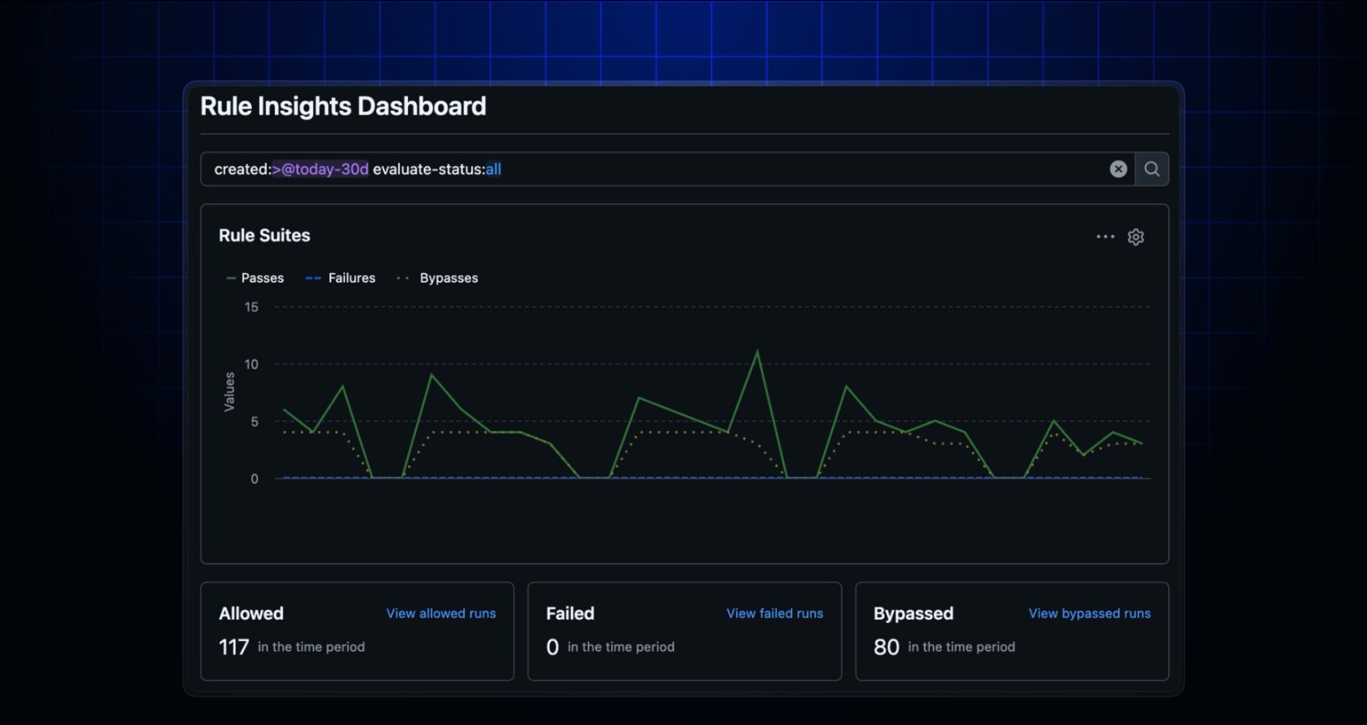Click the evaluate-status all value
The height and width of the screenshot is (725, 1367).
pos(493,169)
